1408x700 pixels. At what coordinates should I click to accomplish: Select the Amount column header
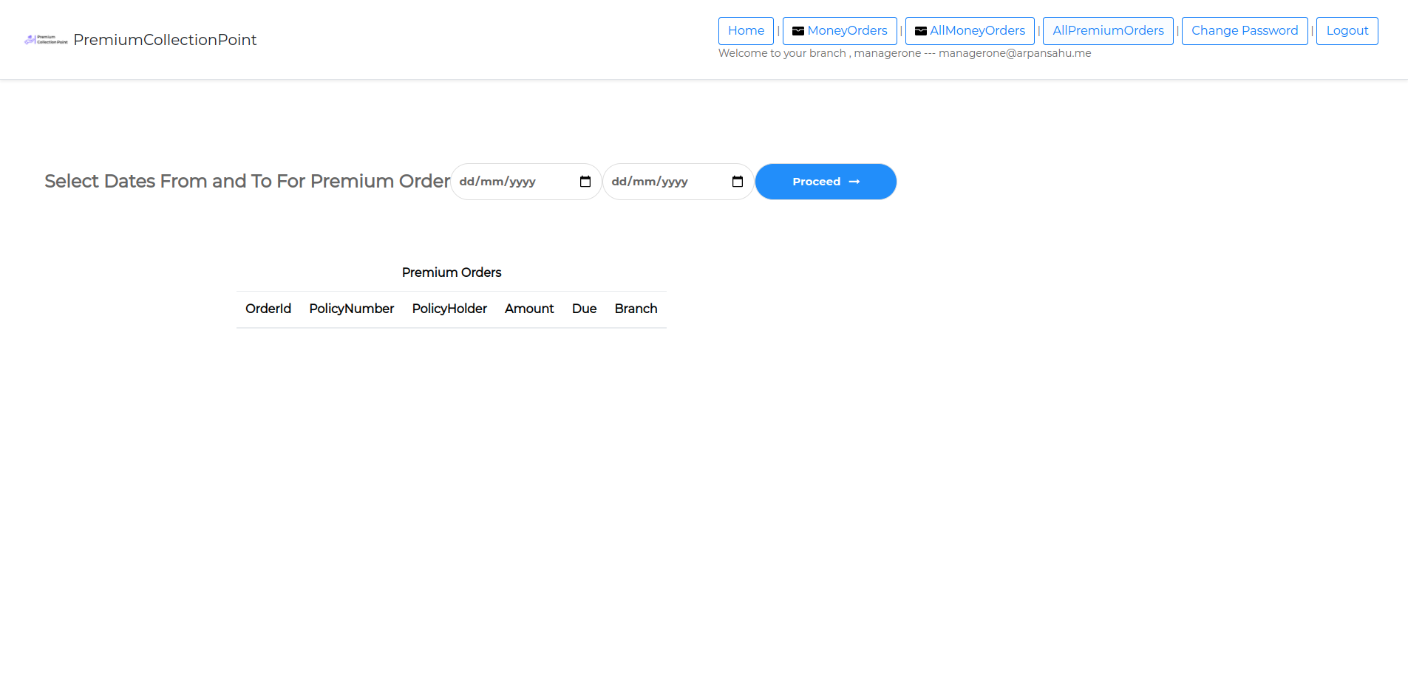point(529,309)
